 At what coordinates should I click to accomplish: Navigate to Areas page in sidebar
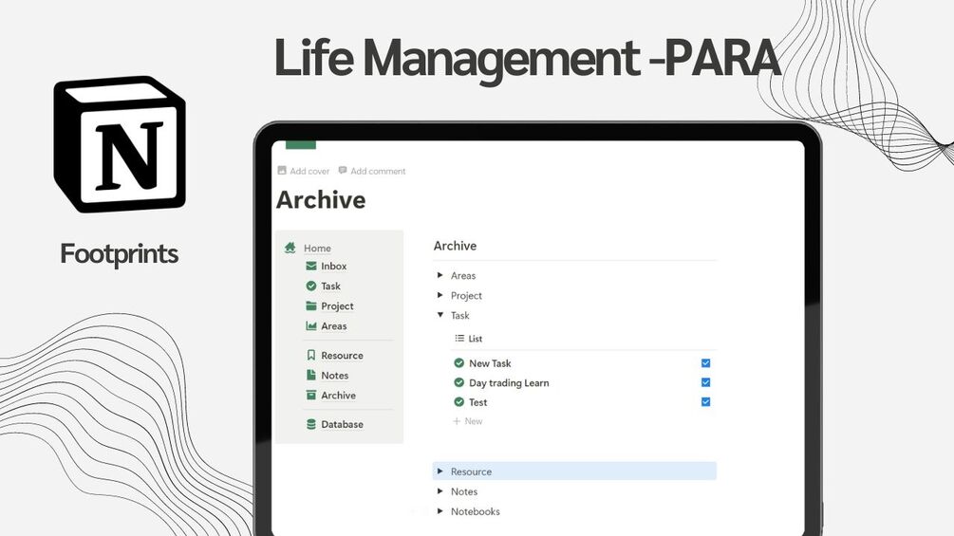click(x=333, y=326)
